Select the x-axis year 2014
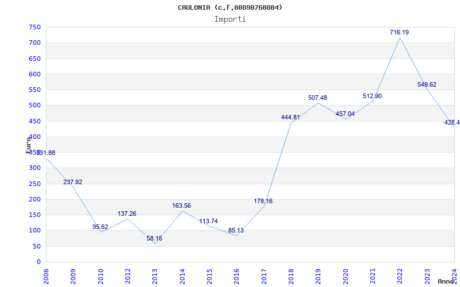The image size is (460, 287). click(x=182, y=277)
